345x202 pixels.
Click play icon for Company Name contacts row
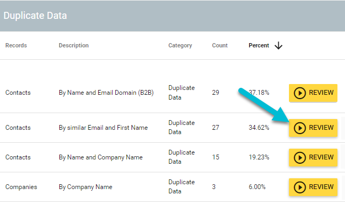[300, 158]
